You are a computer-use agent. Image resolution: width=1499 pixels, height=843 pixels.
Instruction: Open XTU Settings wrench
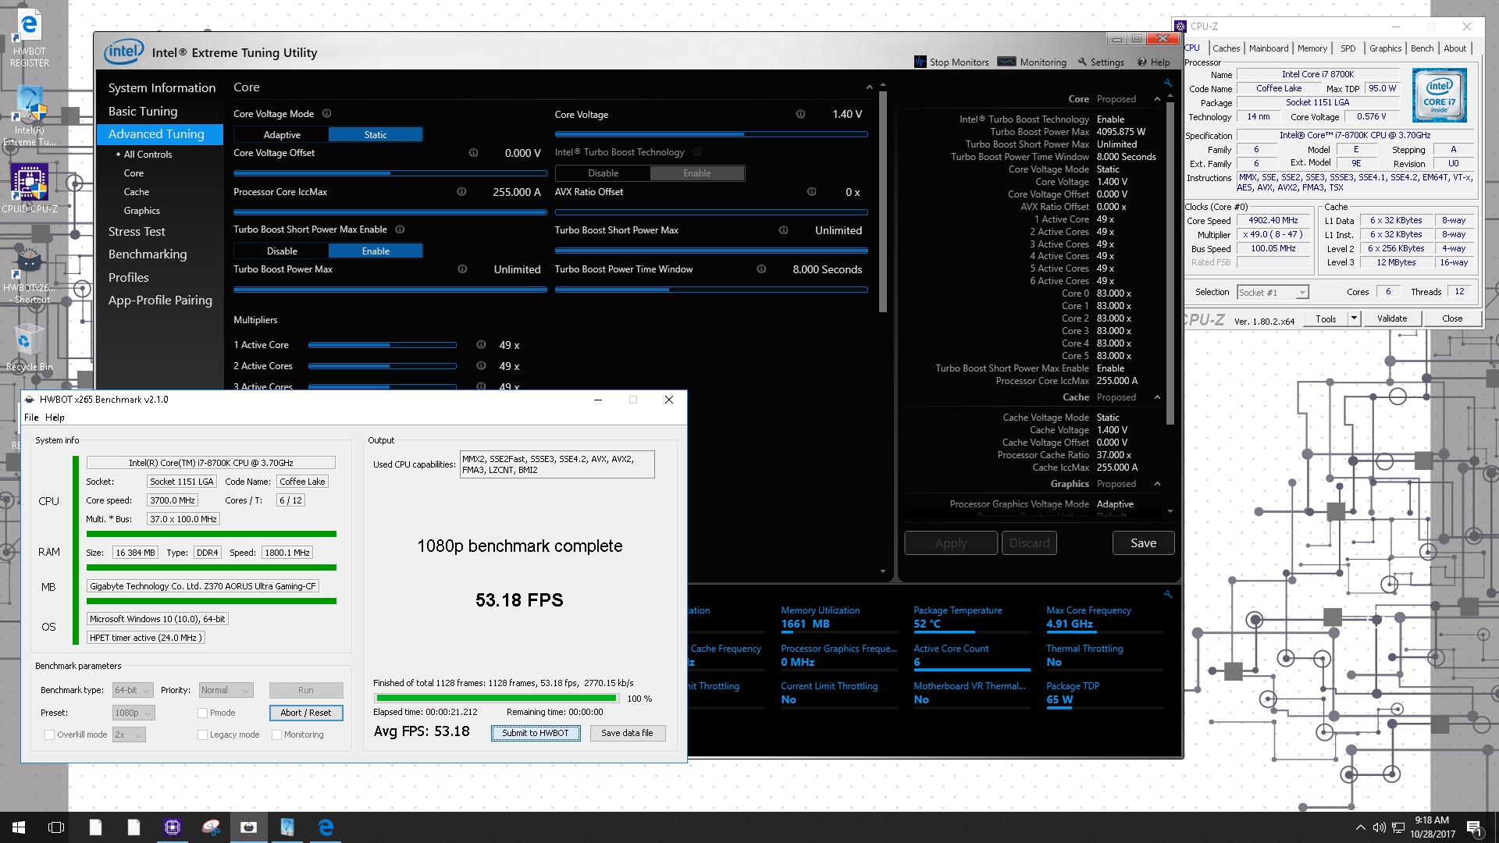point(1101,62)
